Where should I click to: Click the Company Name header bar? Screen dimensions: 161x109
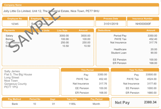(81, 5)
